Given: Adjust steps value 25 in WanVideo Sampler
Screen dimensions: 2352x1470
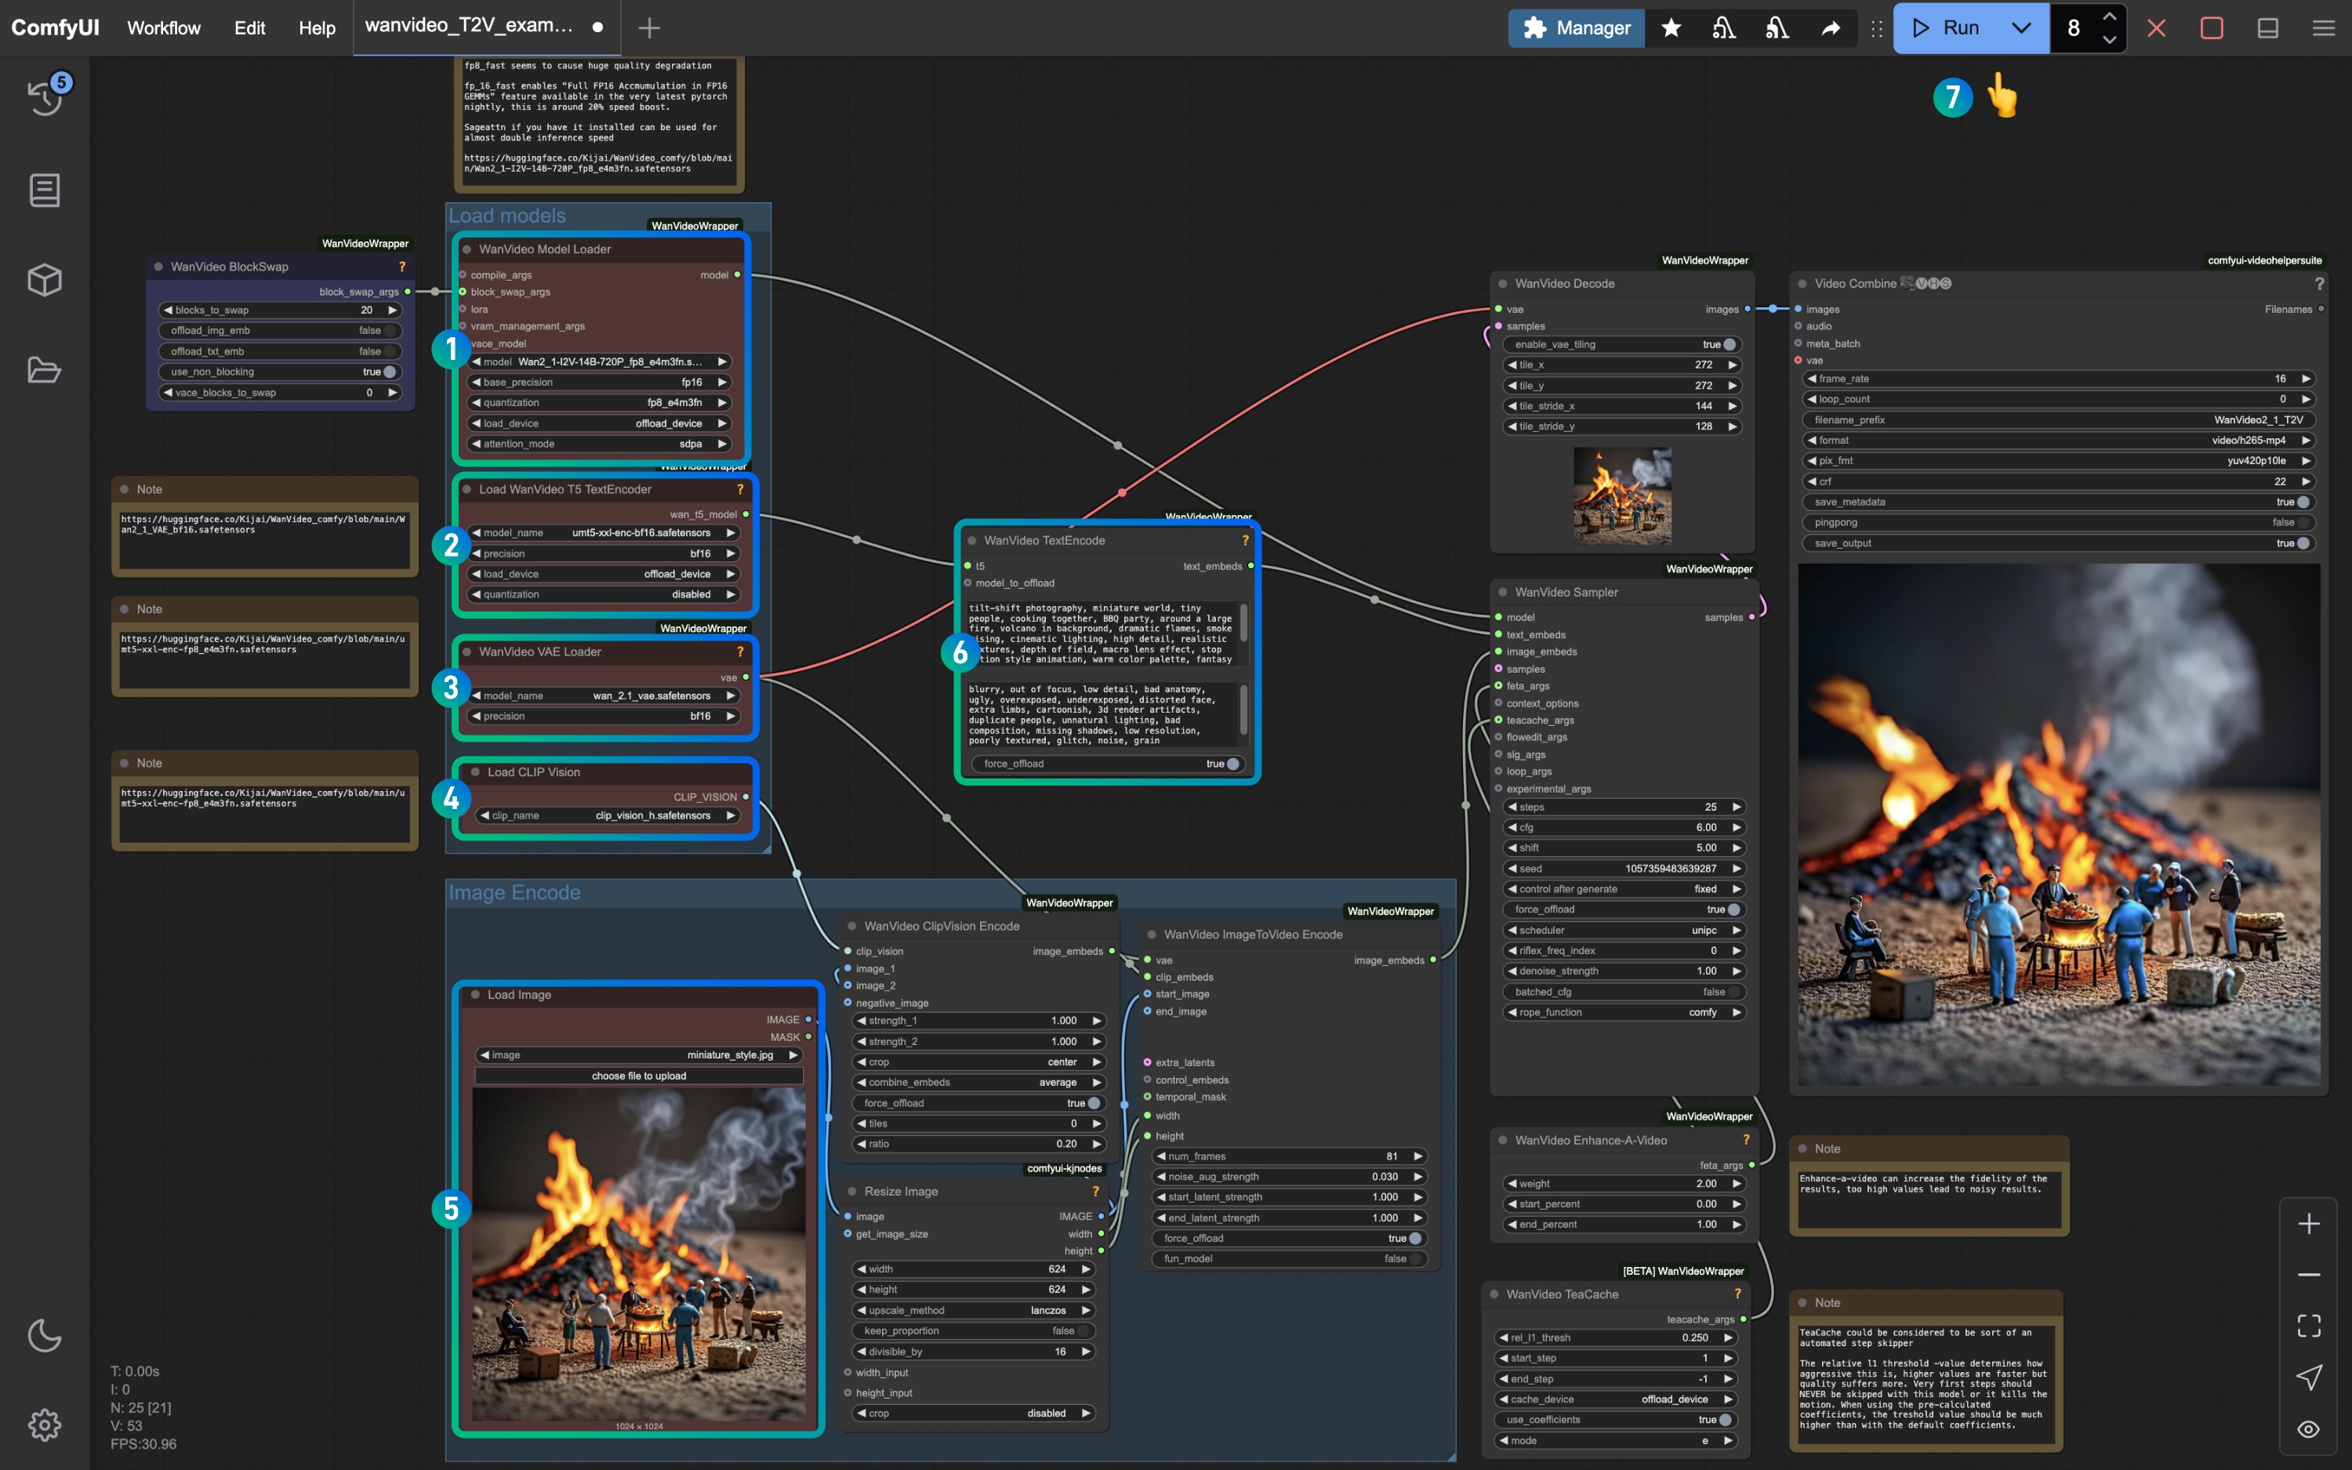Looking at the screenshot, I should (x=1624, y=807).
